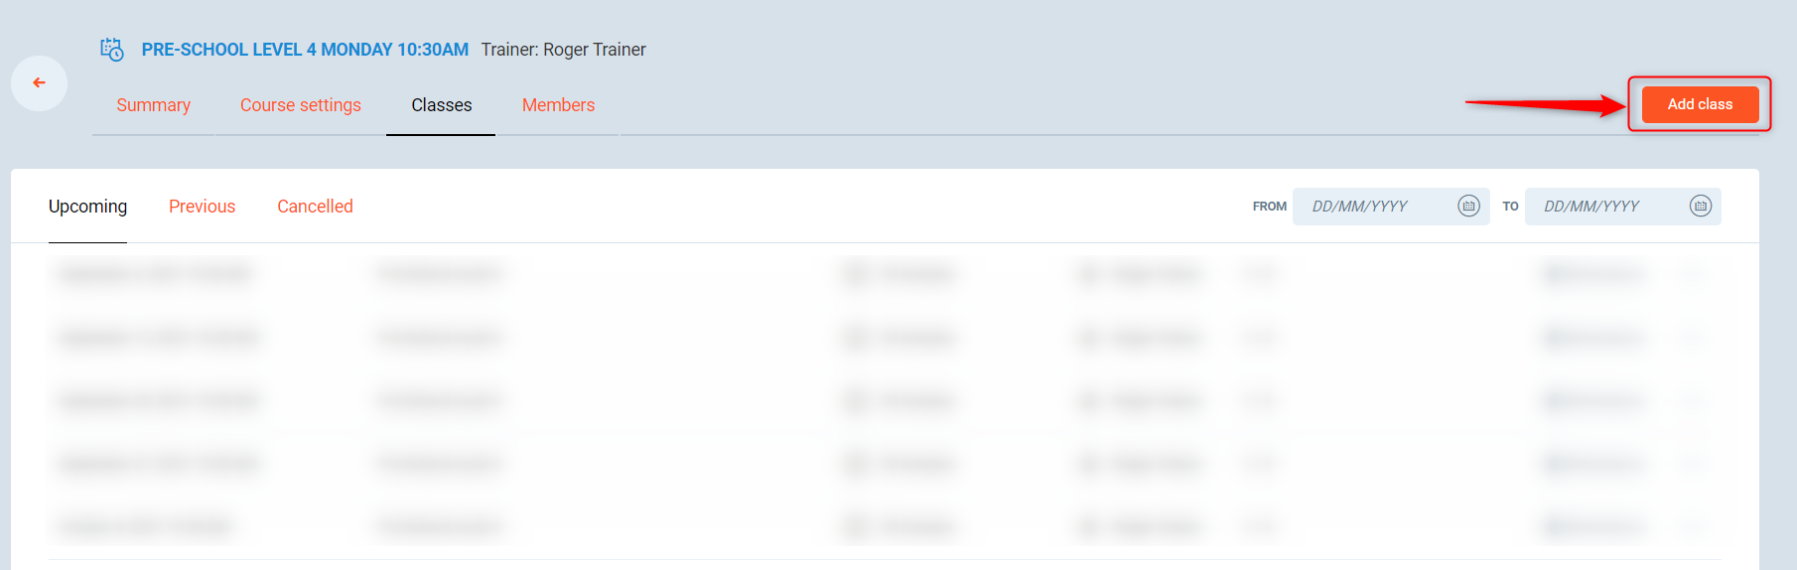View the Previous classes list

pos(202,207)
